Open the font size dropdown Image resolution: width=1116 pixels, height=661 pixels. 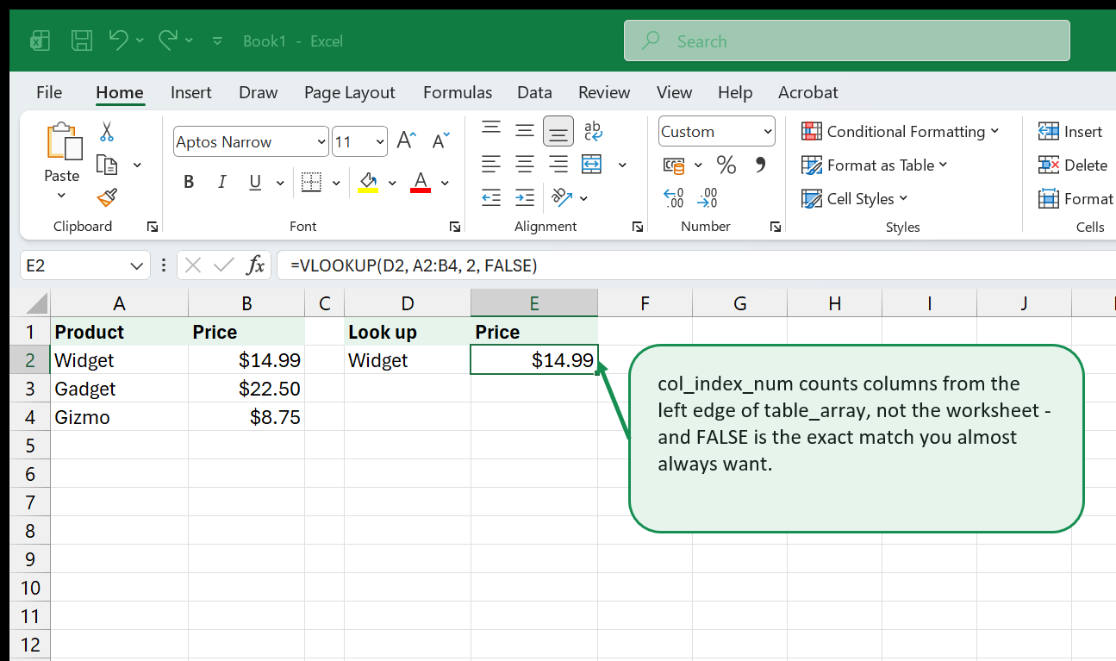tap(380, 142)
